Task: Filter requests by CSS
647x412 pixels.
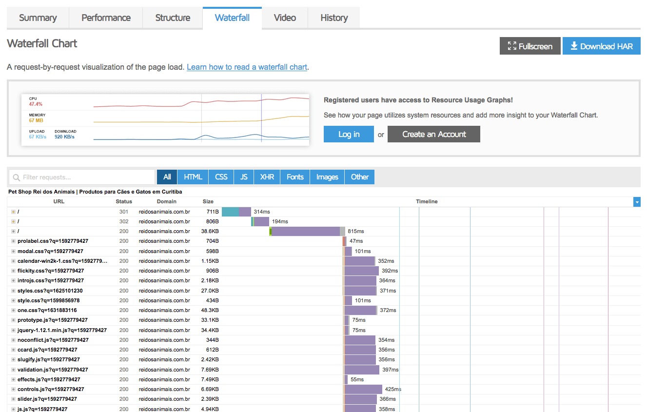Action: 221,177
